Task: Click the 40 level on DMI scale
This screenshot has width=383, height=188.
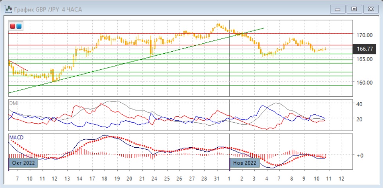Action: coord(360,104)
